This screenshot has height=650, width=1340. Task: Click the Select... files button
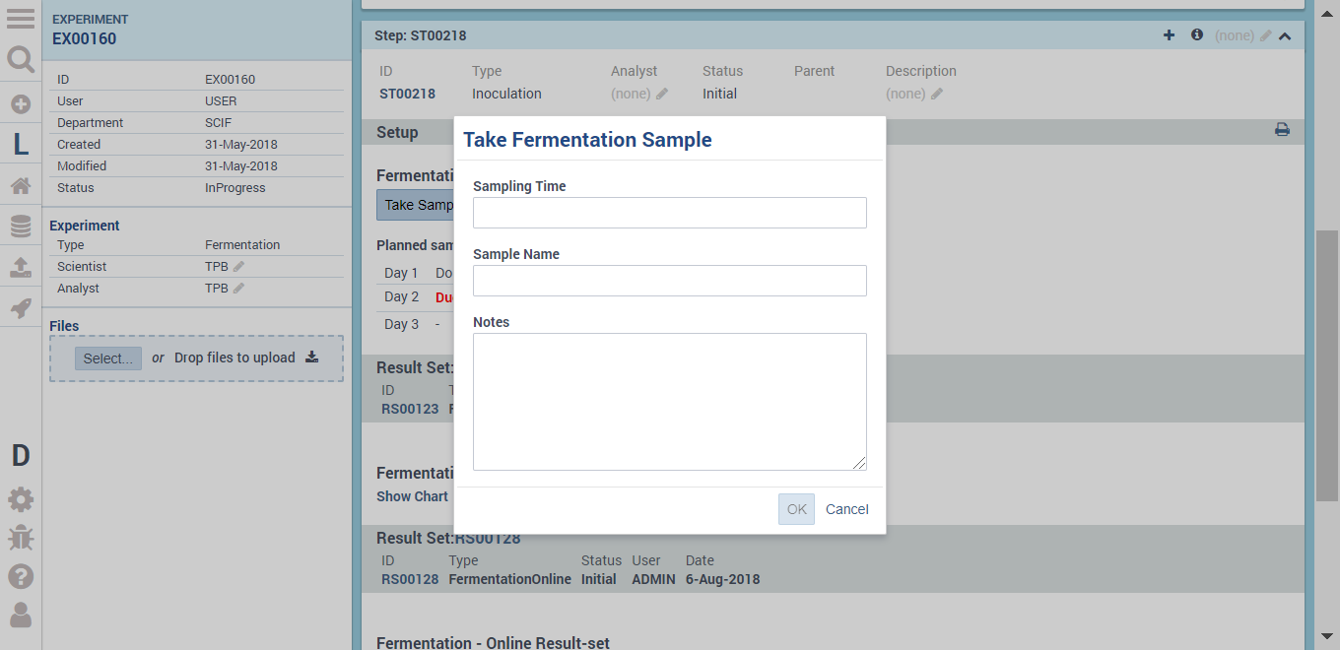pyautogui.click(x=108, y=358)
